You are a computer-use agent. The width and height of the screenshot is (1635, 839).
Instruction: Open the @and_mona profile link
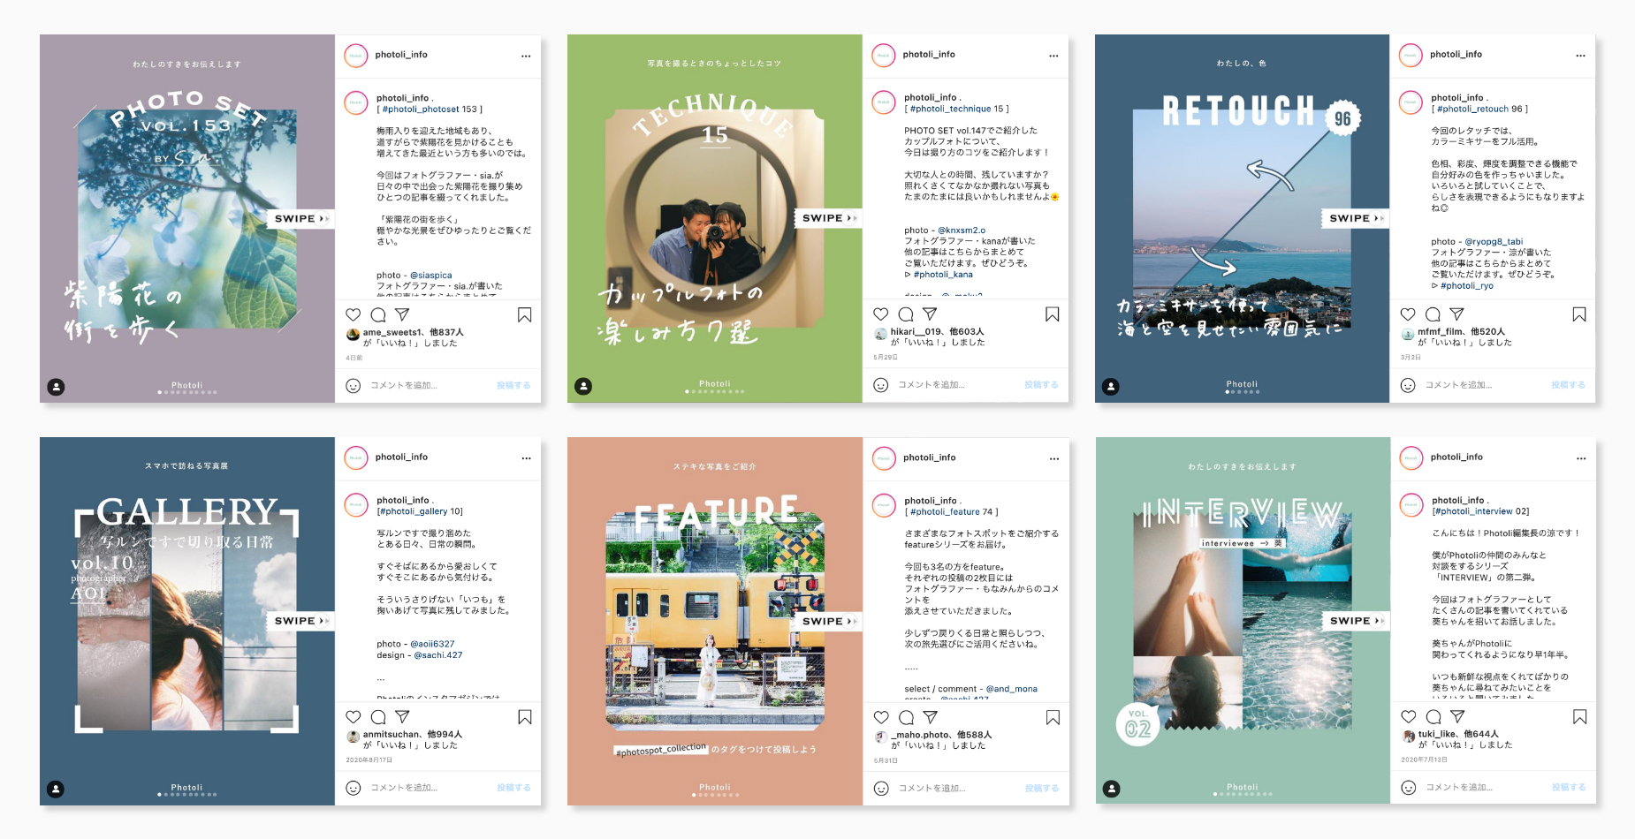click(x=1012, y=689)
